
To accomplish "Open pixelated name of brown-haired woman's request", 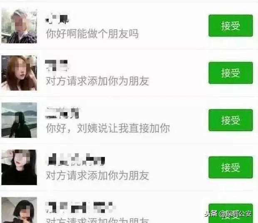I will (56, 66).
